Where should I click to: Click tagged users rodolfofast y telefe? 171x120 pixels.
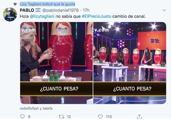(x=36, y=108)
